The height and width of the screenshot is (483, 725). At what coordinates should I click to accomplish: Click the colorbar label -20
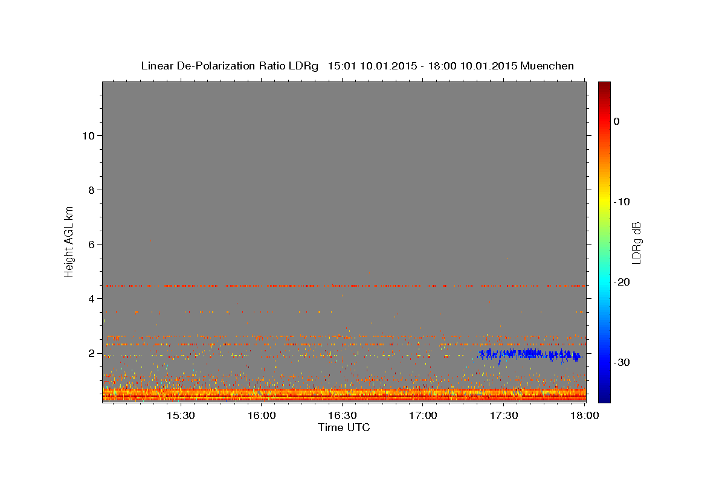[x=622, y=282]
